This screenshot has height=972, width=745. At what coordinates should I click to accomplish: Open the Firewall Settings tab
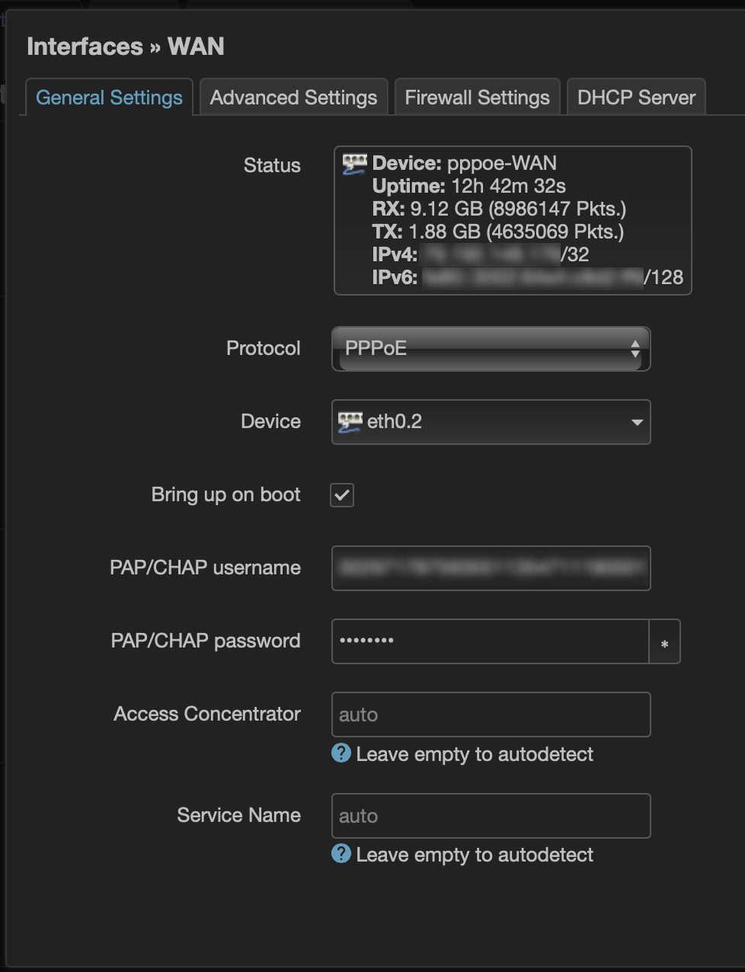pos(477,97)
